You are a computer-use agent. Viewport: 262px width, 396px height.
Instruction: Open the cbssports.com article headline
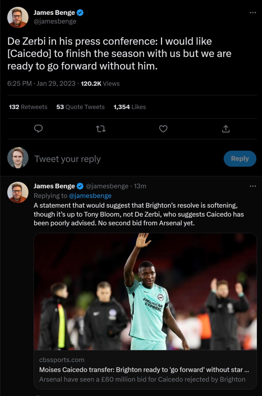(x=144, y=370)
